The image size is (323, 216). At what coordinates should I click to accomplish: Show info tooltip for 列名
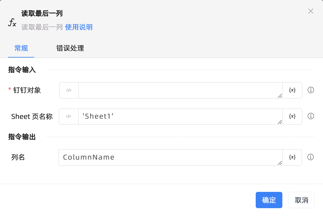point(310,157)
